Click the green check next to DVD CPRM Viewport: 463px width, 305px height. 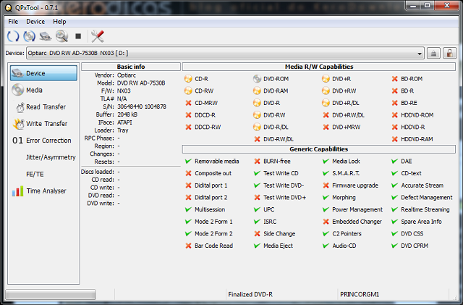tap(394, 246)
